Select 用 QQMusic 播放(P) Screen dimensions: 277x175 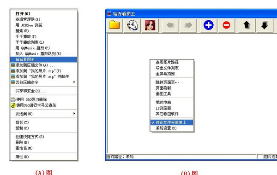click(x=44, y=48)
